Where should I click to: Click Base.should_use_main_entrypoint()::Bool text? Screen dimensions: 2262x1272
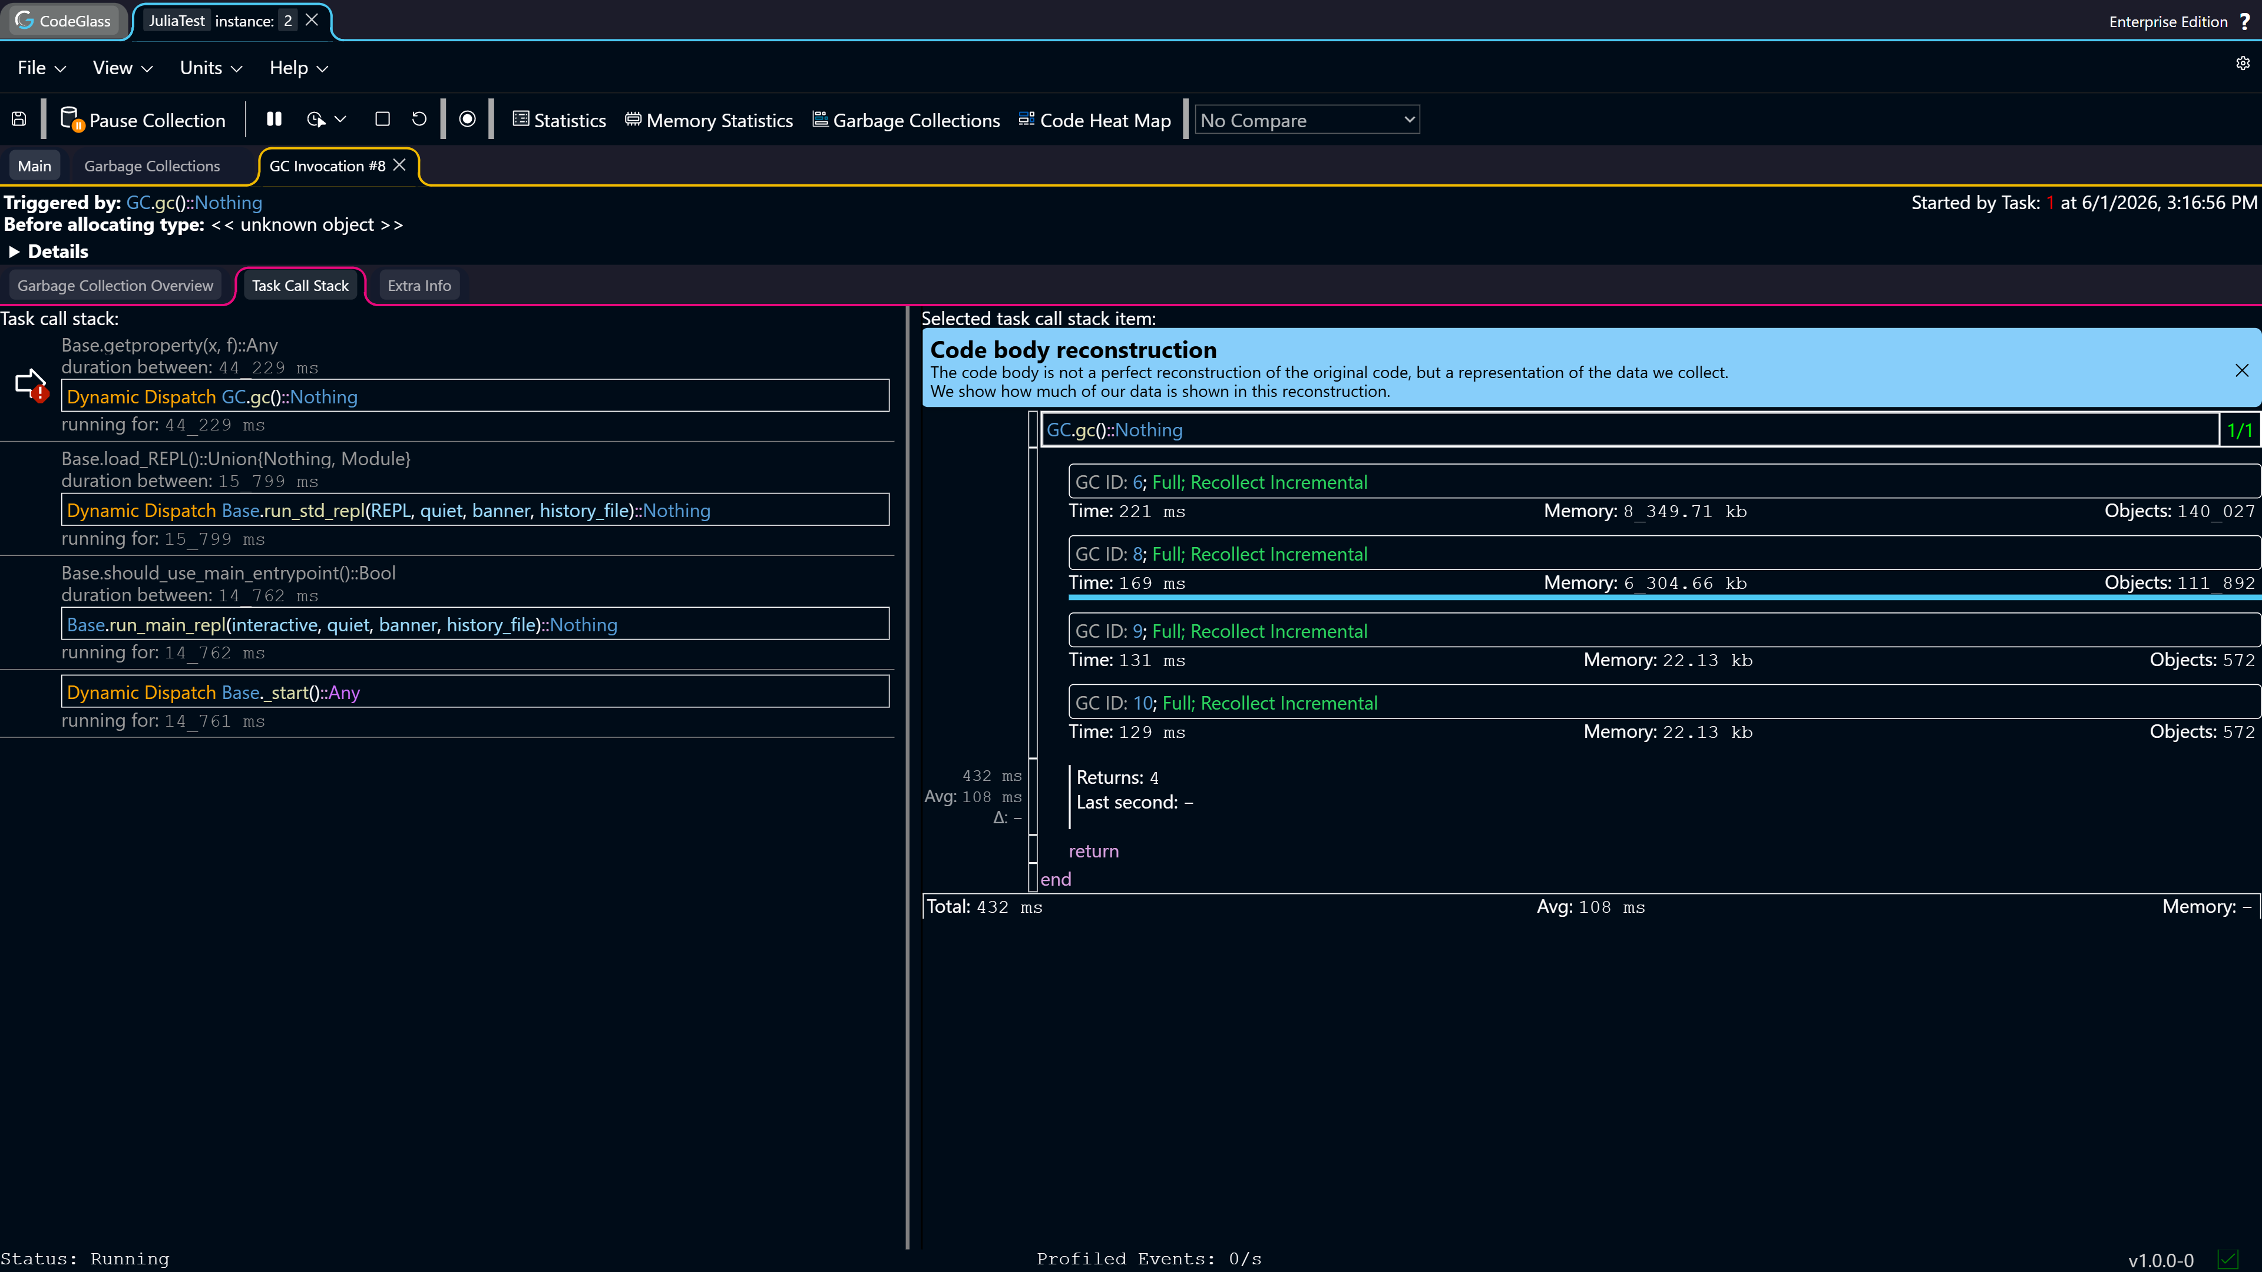pos(229,572)
